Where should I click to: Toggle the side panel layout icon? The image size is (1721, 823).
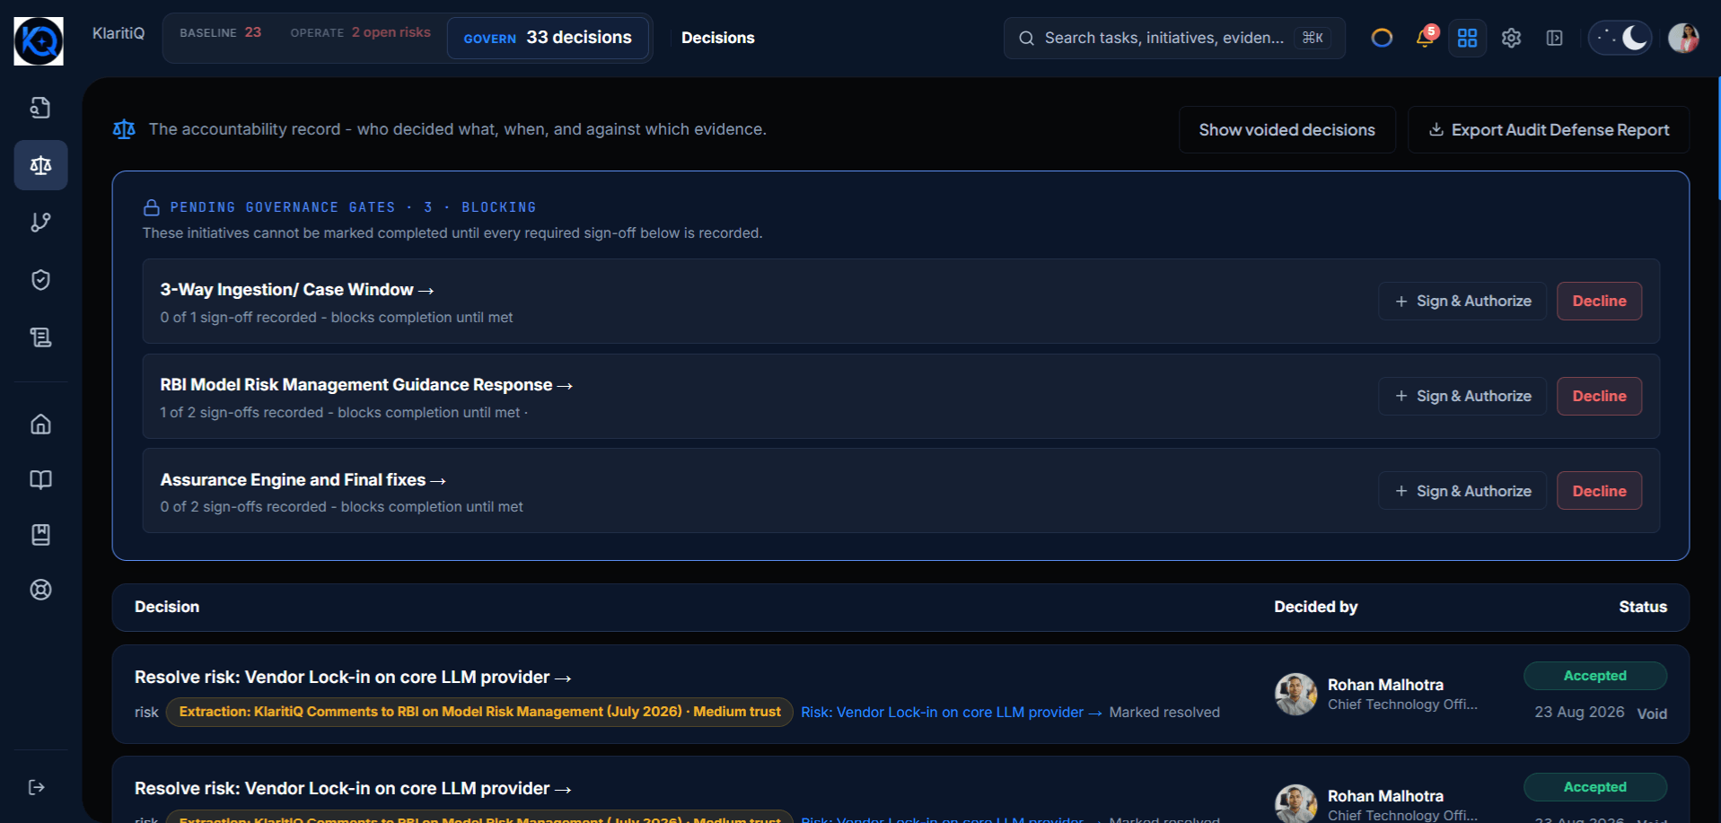[1554, 38]
